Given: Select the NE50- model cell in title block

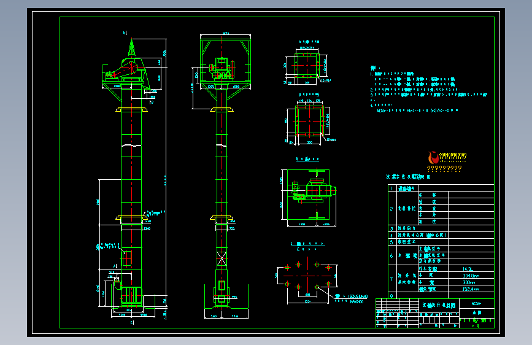Looking at the screenshot, I should [477, 304].
